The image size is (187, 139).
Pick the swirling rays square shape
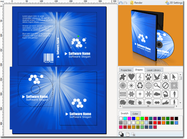pyautogui.click(x=174, y=85)
